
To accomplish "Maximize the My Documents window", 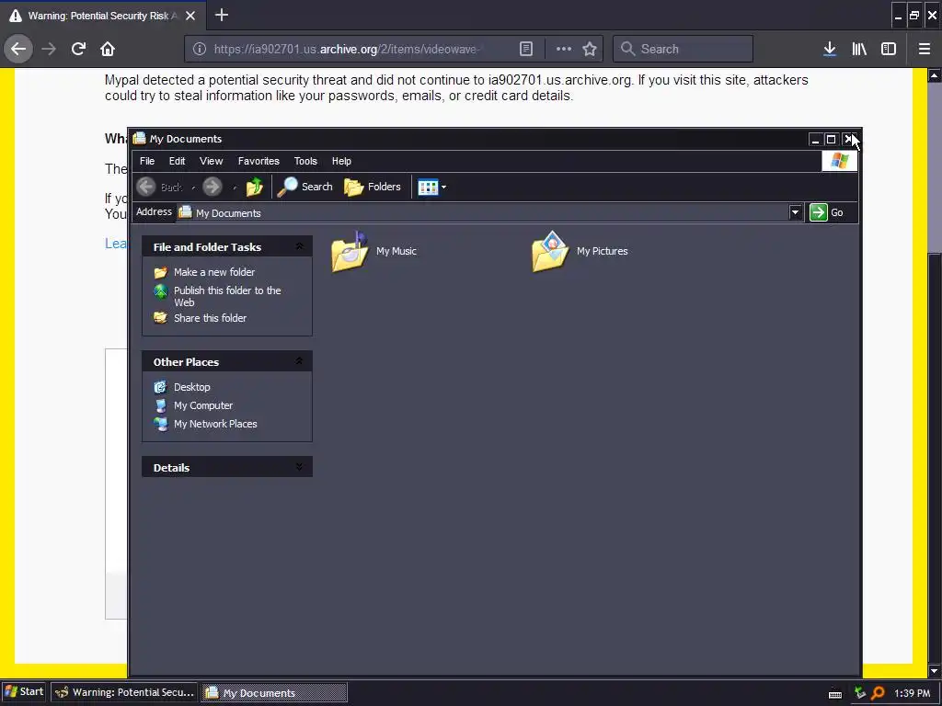I will (831, 140).
